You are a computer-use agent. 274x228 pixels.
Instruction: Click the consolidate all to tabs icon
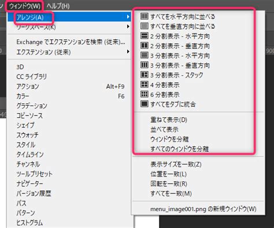coord(145,104)
